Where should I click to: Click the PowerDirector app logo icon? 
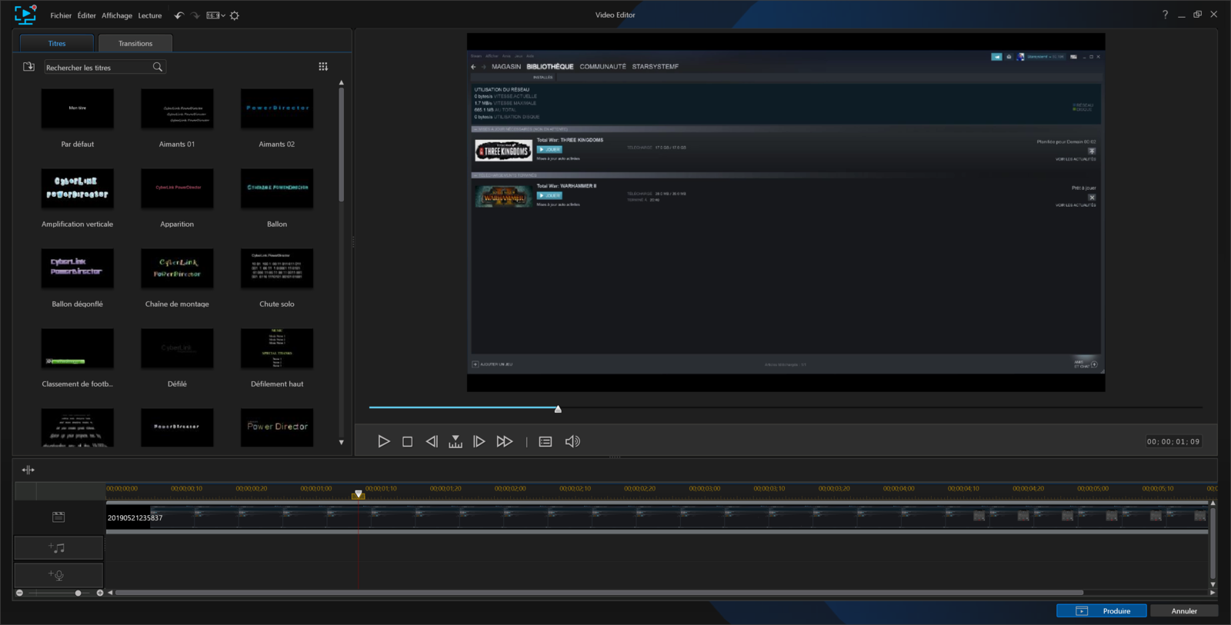coord(25,15)
